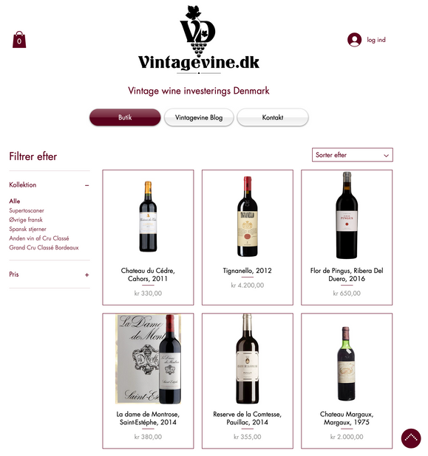Click the log ind link
Image resolution: width=428 pixels, height=456 pixels.
(x=376, y=40)
